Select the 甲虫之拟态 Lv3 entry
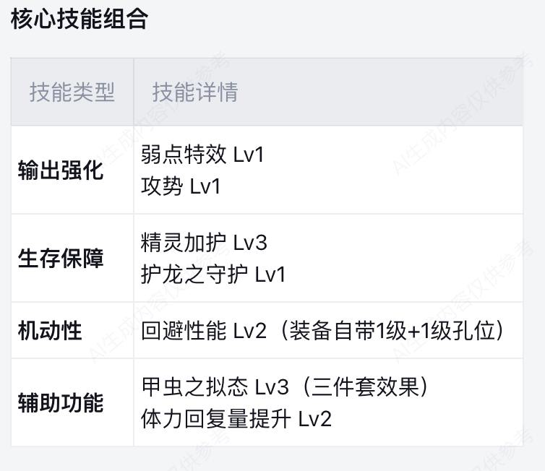 (215, 386)
